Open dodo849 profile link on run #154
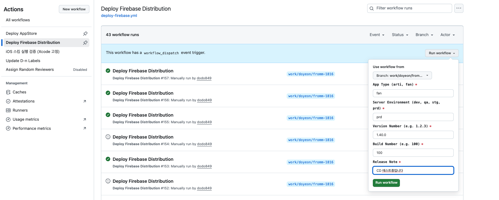499x200 pixels. point(205,144)
